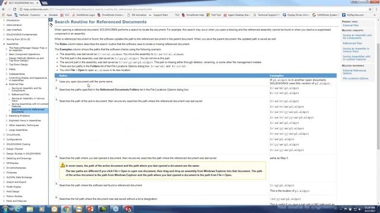
Task: Open the Windows Start menu
Action: tap(5, 209)
